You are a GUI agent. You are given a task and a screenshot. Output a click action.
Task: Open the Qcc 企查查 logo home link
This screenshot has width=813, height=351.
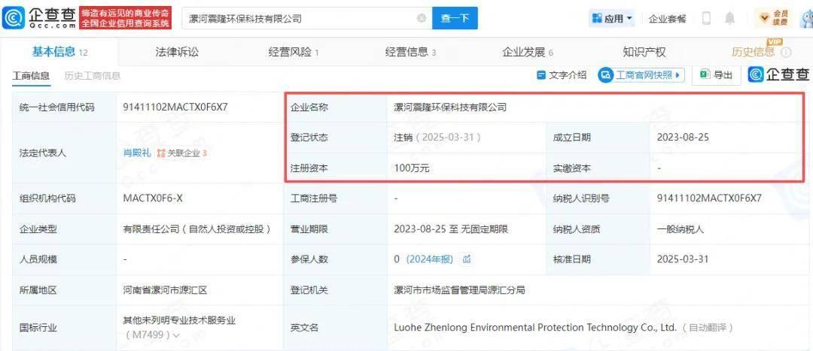coord(40,18)
